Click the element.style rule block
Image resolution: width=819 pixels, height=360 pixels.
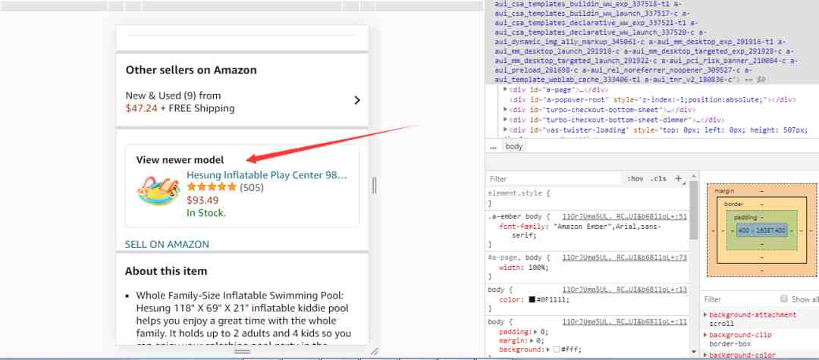click(588, 198)
